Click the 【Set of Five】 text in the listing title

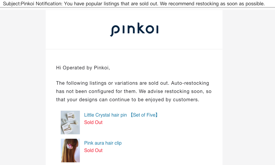144,115
